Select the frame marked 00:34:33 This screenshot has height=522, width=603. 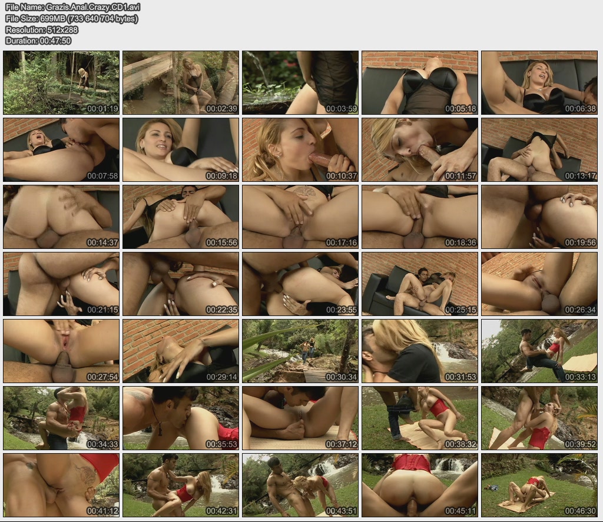61,418
